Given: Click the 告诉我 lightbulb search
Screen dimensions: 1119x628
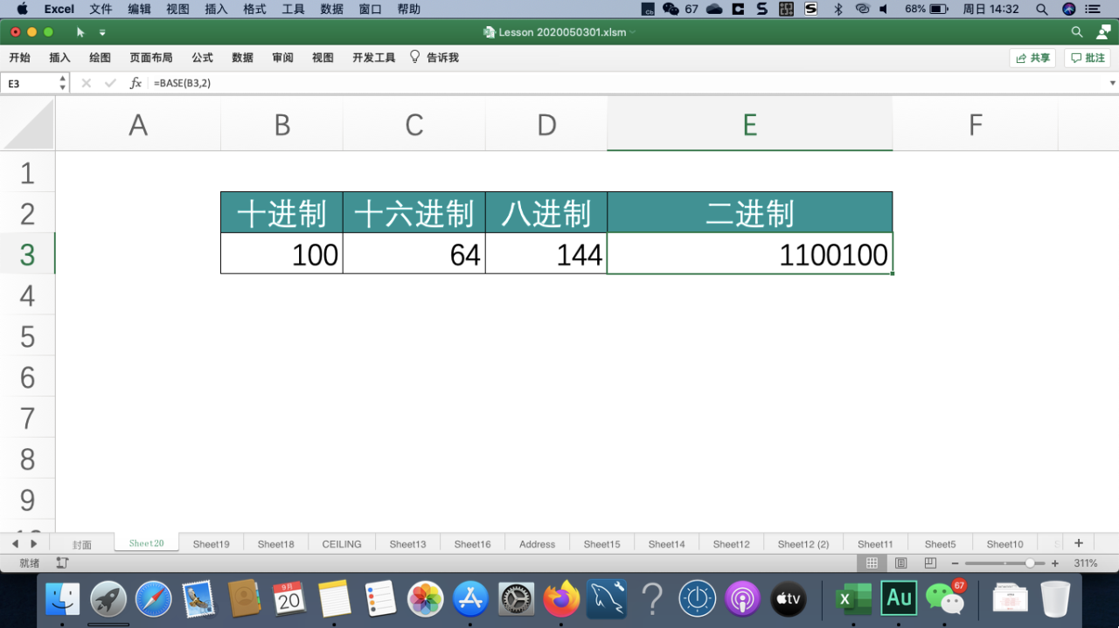Looking at the screenshot, I should click(x=434, y=58).
